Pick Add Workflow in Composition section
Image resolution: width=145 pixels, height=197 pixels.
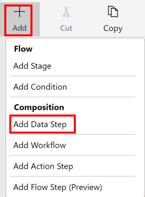click(x=40, y=145)
